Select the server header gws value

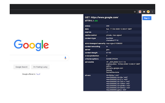108,50
